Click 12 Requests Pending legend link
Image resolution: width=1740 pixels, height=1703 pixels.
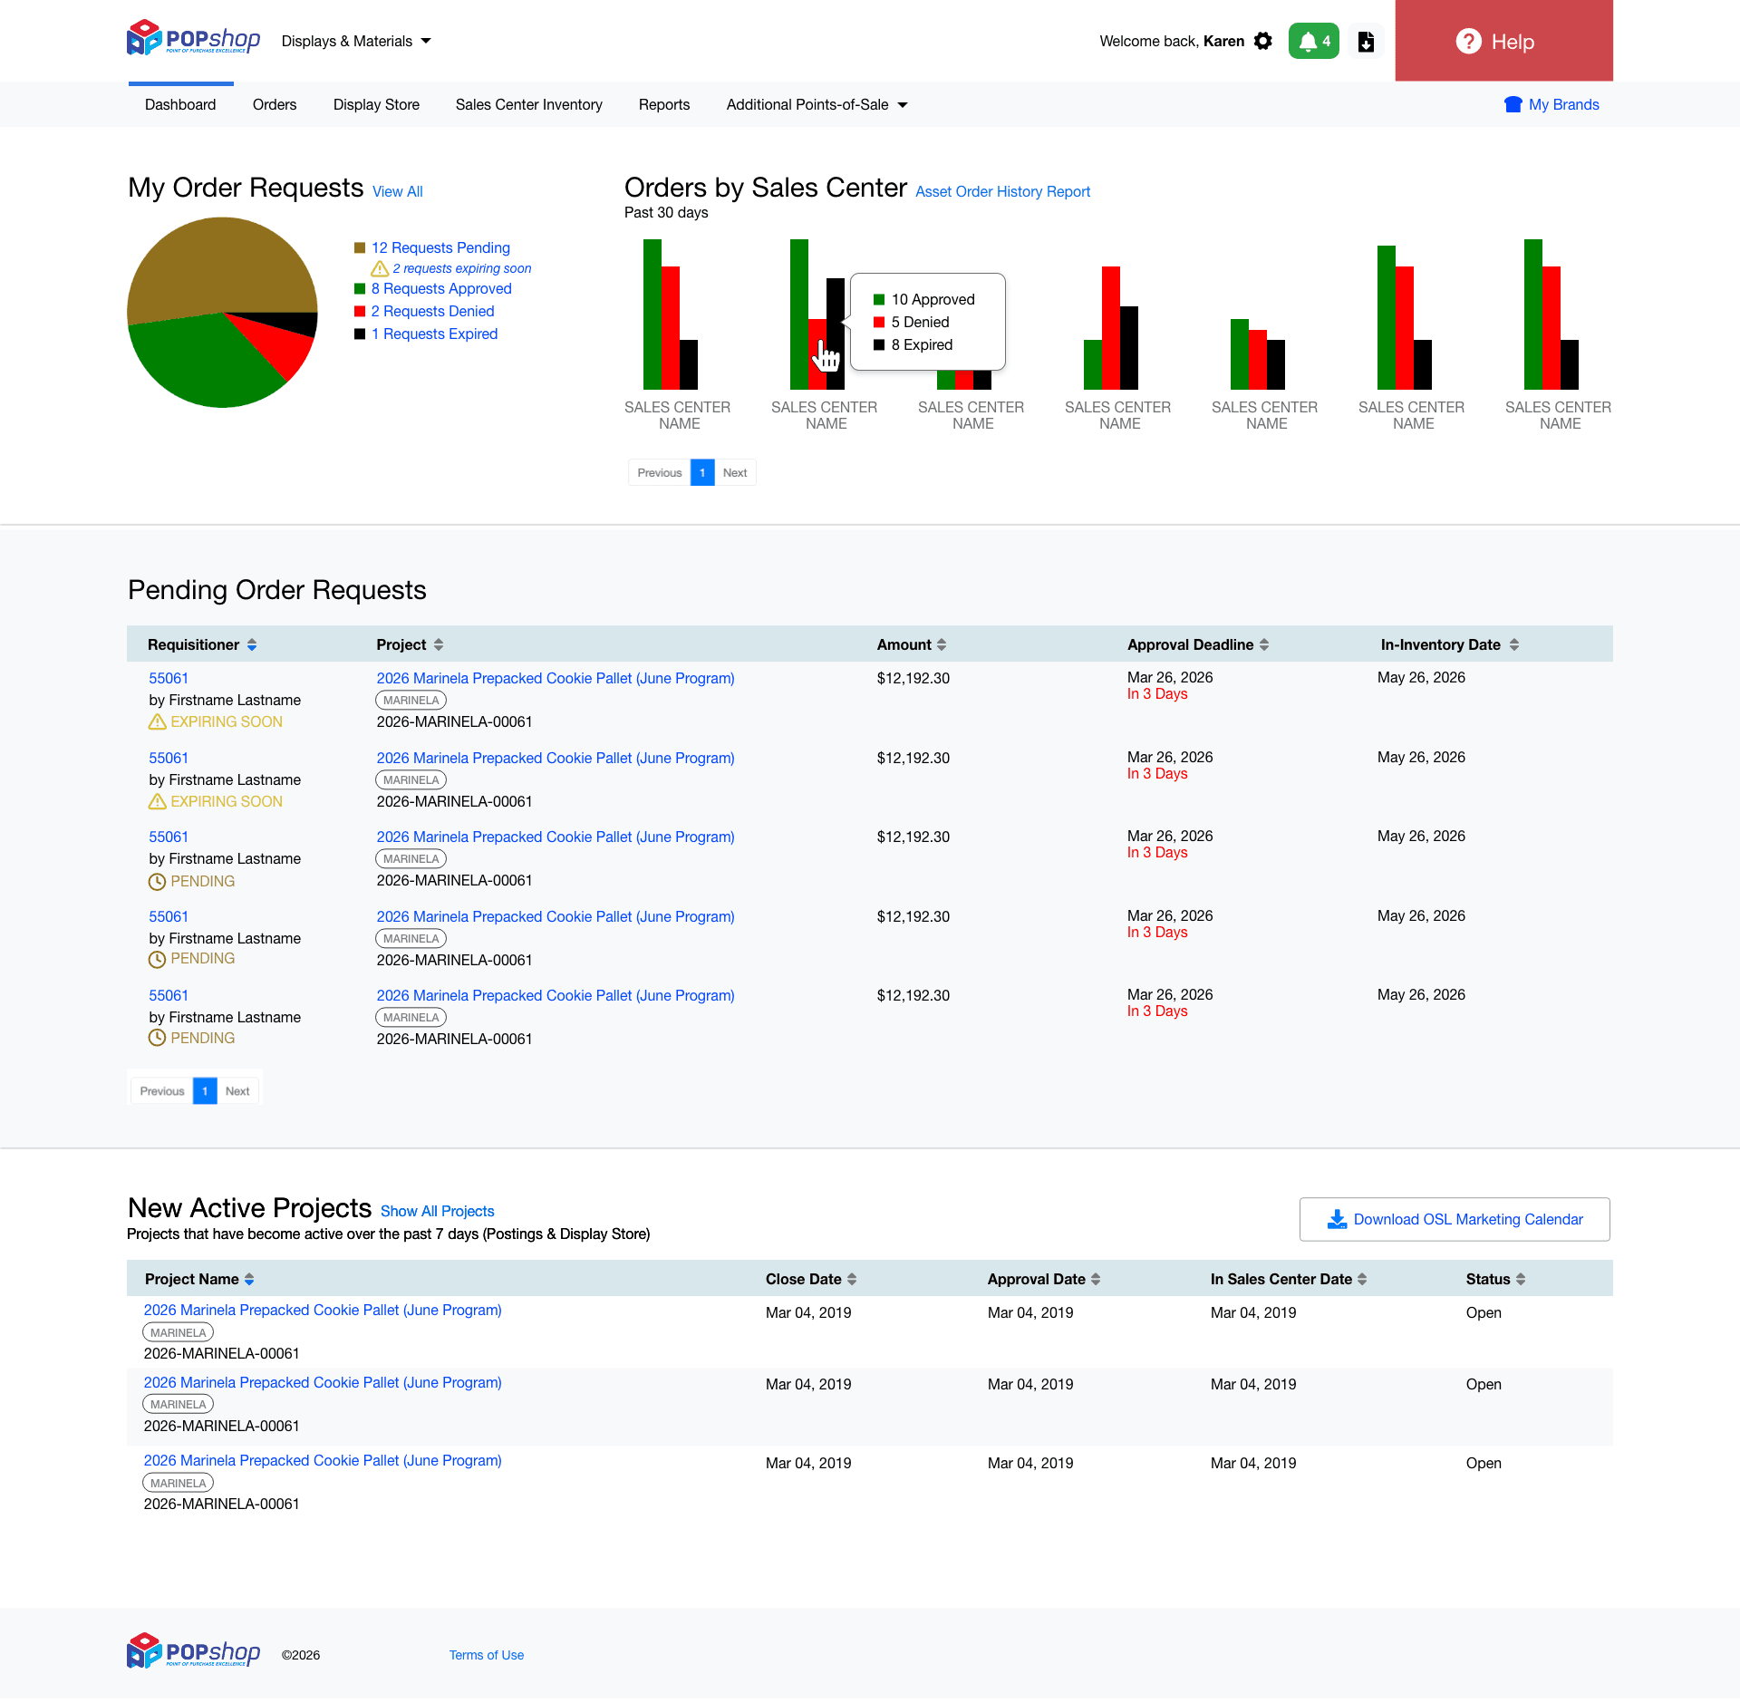[x=440, y=247]
